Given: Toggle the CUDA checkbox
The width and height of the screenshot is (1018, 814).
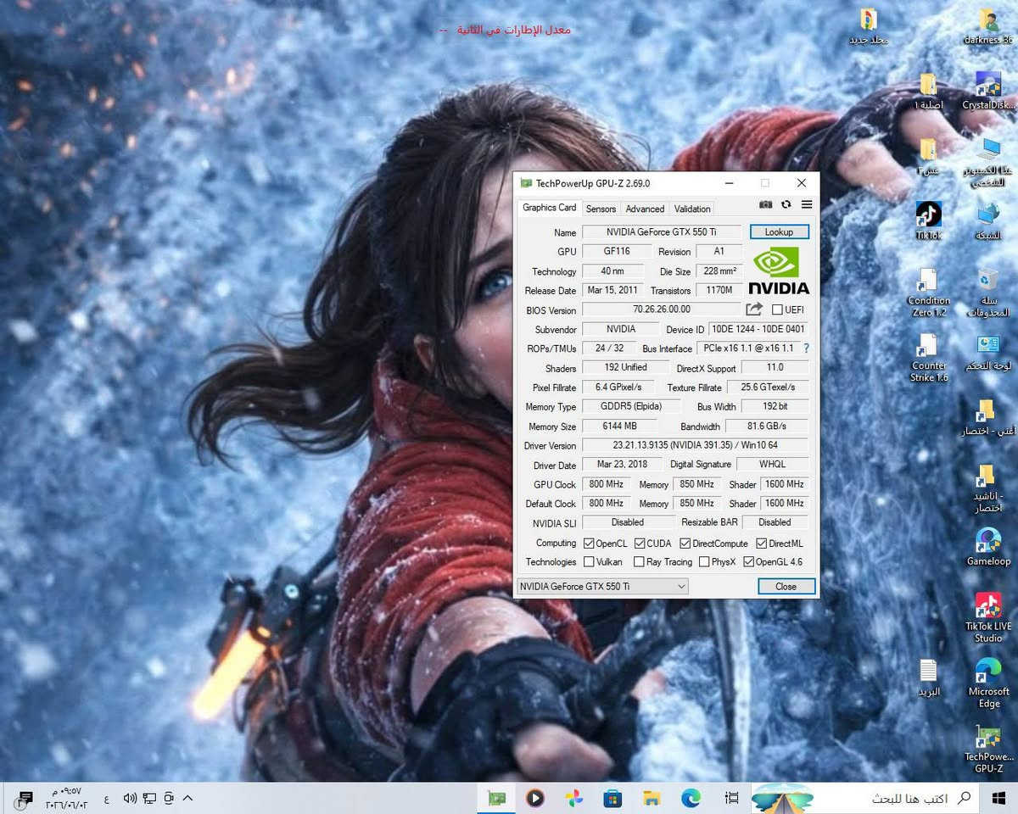Looking at the screenshot, I should click(x=639, y=544).
